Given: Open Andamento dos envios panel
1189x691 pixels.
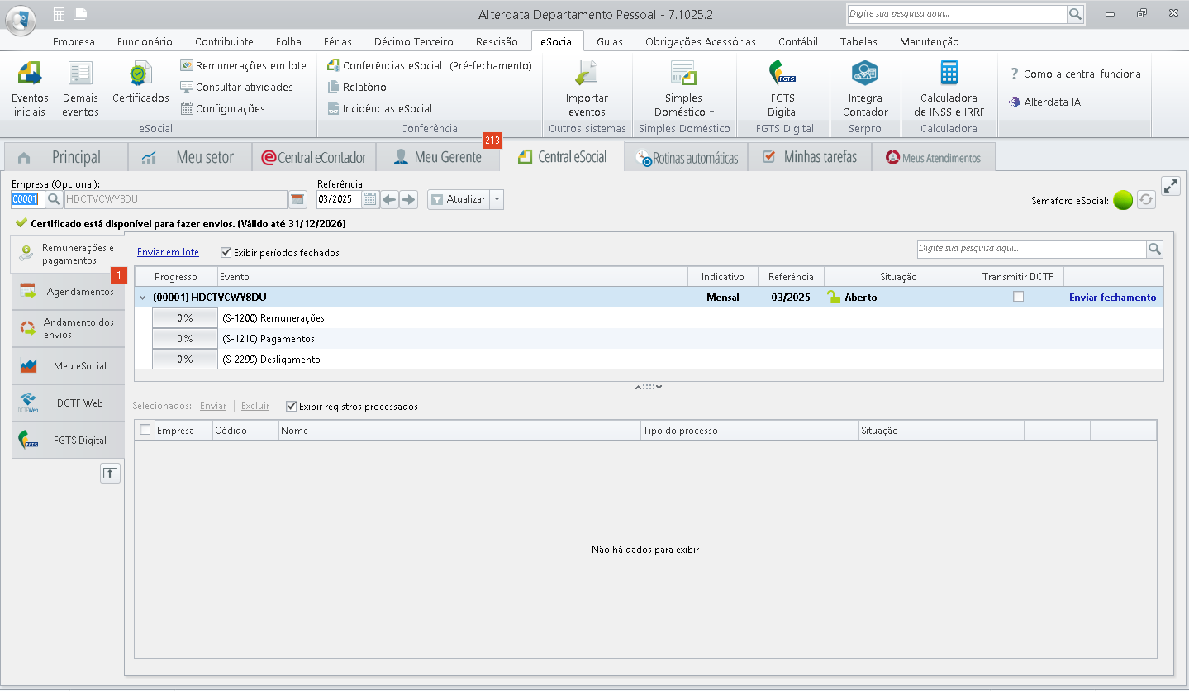Looking at the screenshot, I should [x=69, y=328].
